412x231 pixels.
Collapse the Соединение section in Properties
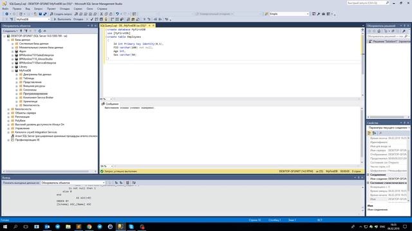[x=368, y=175]
